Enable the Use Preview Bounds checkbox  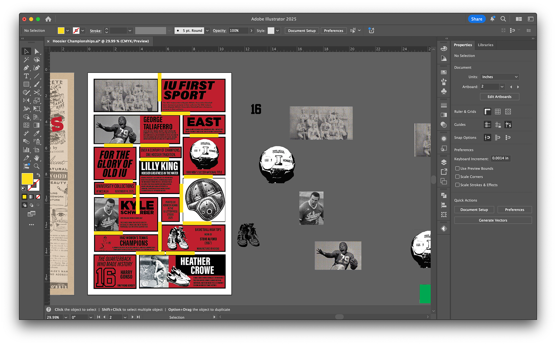click(458, 168)
